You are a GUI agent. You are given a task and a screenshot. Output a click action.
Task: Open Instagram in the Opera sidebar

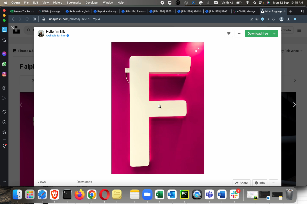pos(4,74)
